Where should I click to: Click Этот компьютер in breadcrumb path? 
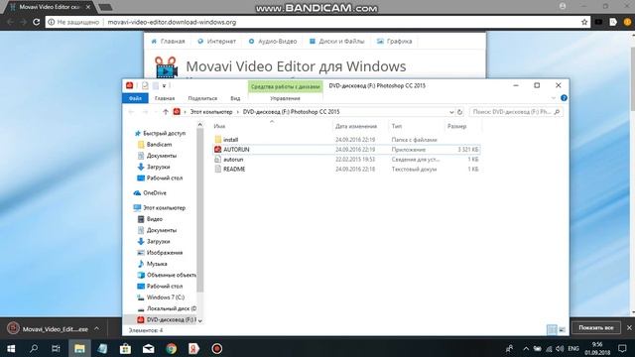(x=211, y=112)
